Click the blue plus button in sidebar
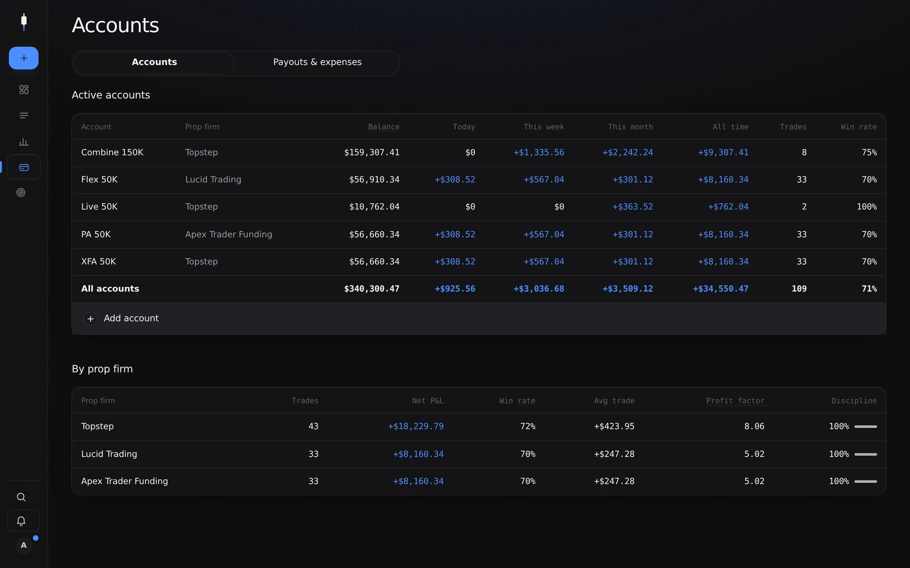The image size is (910, 568). (x=24, y=58)
